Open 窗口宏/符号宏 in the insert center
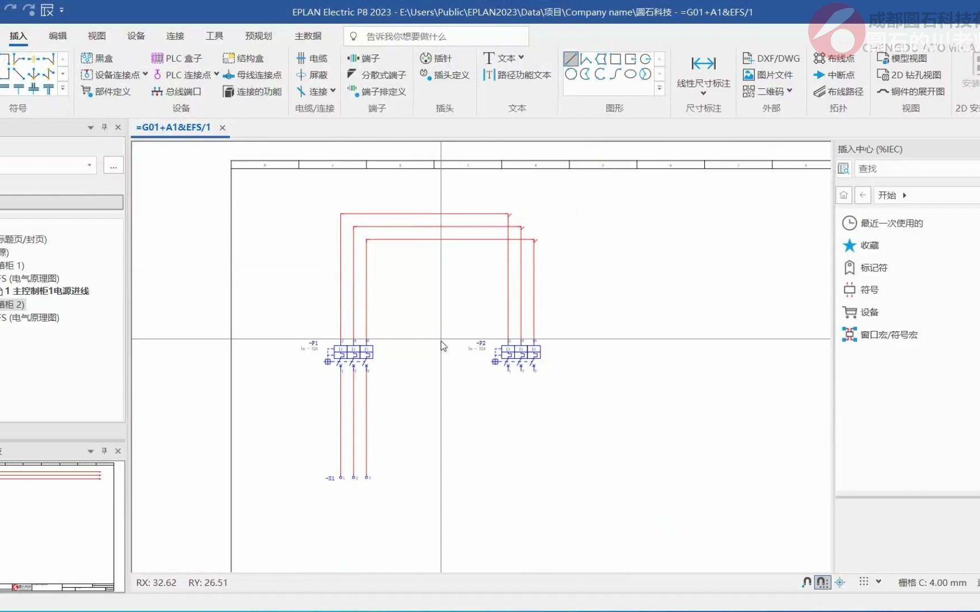Viewport: 980px width, 612px height. point(888,334)
